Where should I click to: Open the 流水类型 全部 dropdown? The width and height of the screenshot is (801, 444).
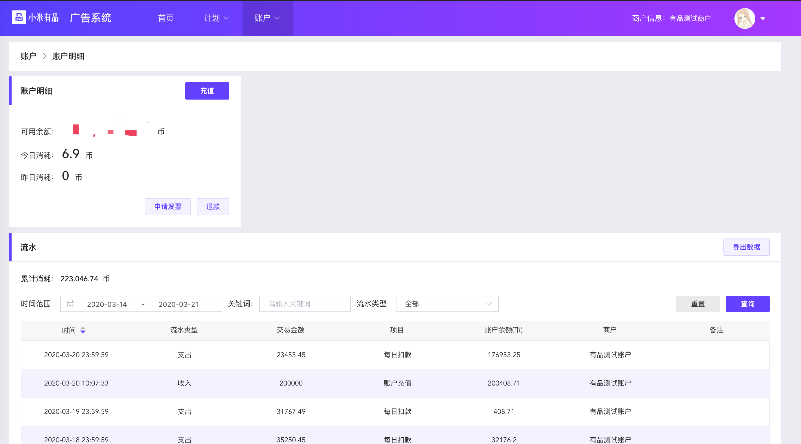[447, 304]
